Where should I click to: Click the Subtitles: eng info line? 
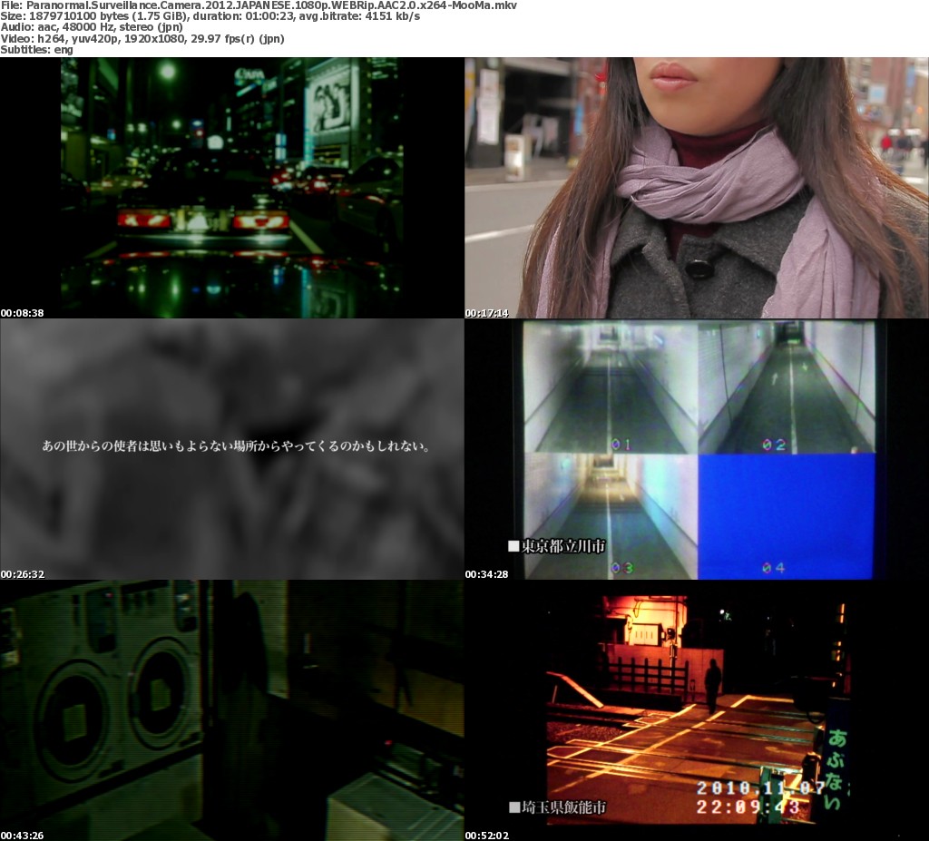[37, 50]
